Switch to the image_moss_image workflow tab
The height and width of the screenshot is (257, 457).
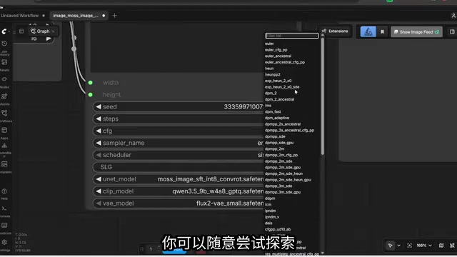[79, 16]
